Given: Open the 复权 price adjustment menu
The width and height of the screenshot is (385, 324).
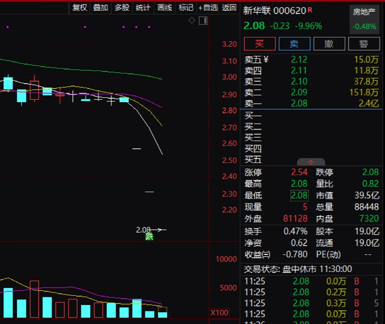Looking at the screenshot, I should (x=80, y=7).
